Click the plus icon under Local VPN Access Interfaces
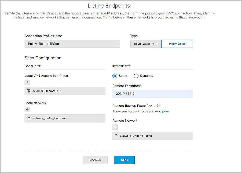Image resolution: width=242 pixels, height=173 pixels. point(27,82)
